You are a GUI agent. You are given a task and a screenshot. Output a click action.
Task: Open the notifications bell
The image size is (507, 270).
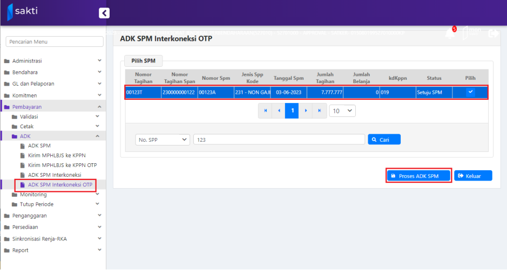(450, 33)
